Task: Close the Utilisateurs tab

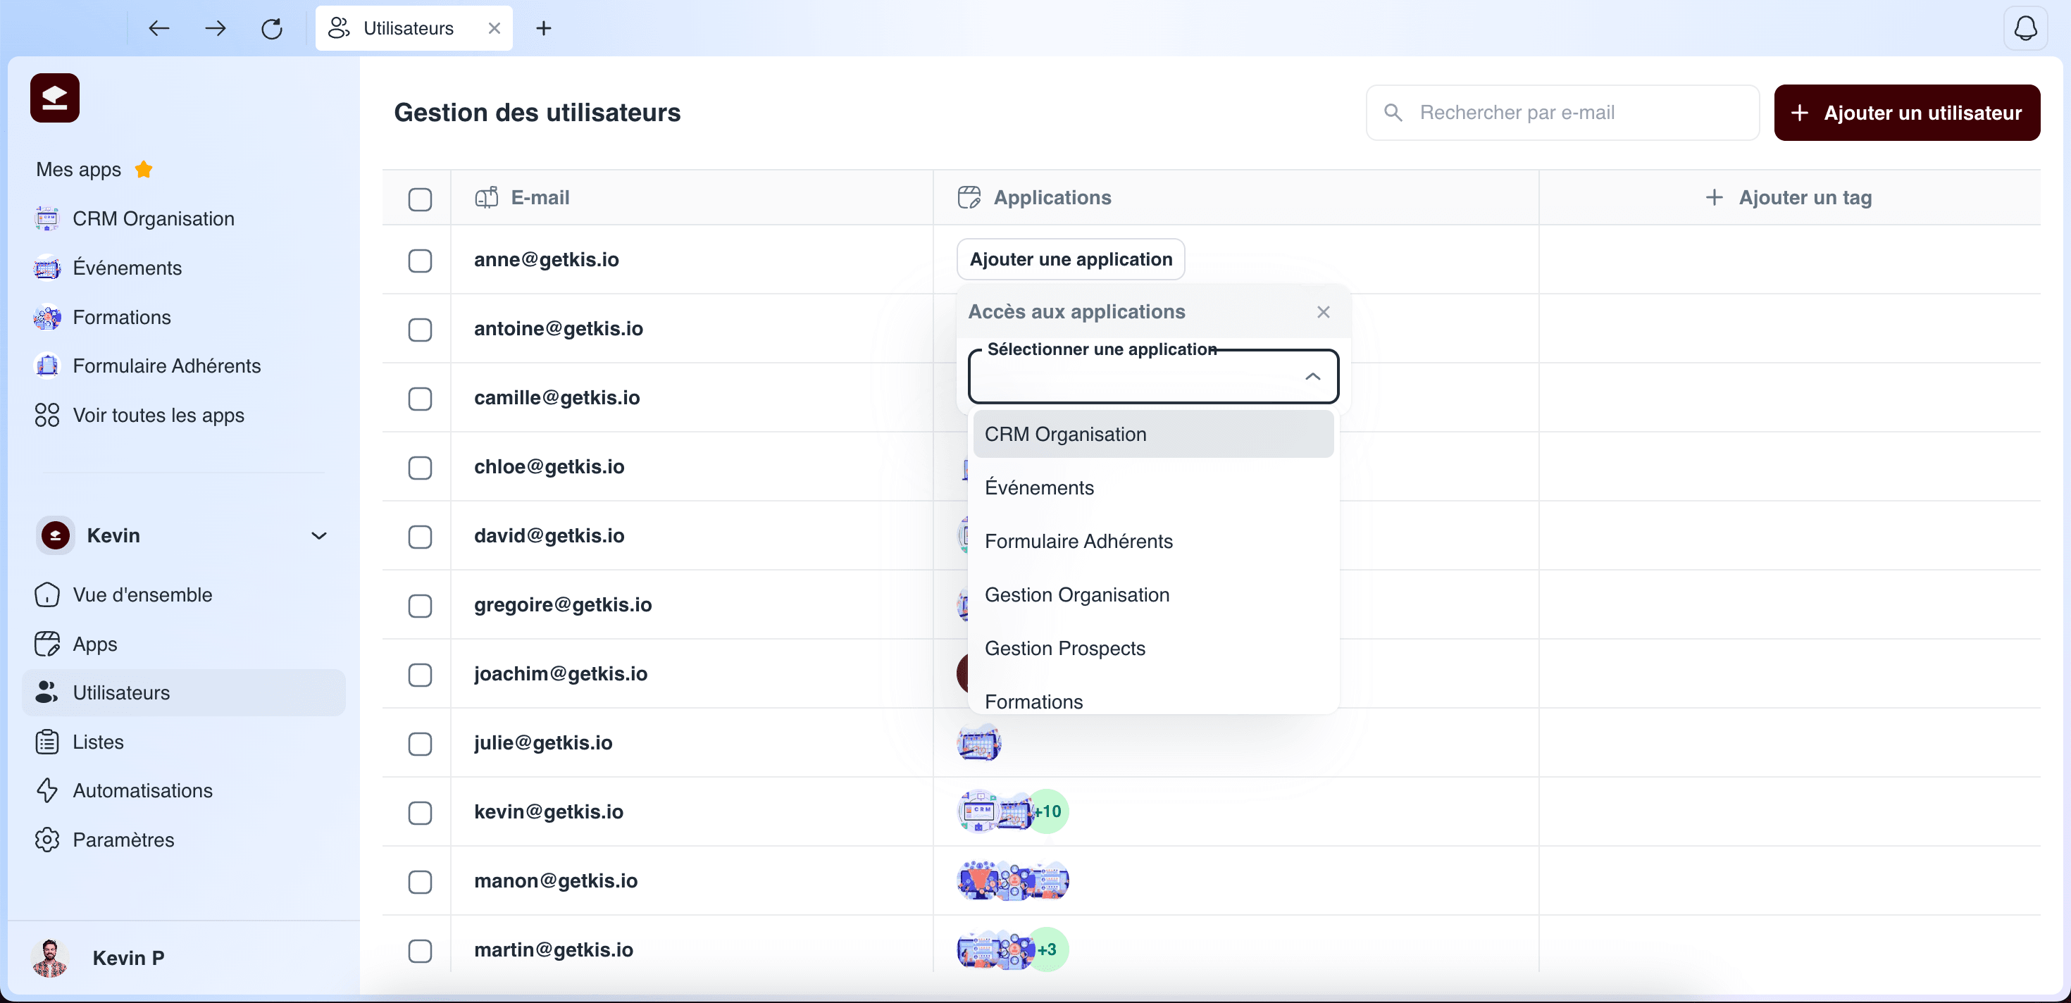Action: (x=495, y=28)
